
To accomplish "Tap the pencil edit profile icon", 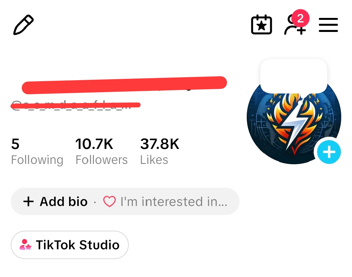I will [x=23, y=25].
